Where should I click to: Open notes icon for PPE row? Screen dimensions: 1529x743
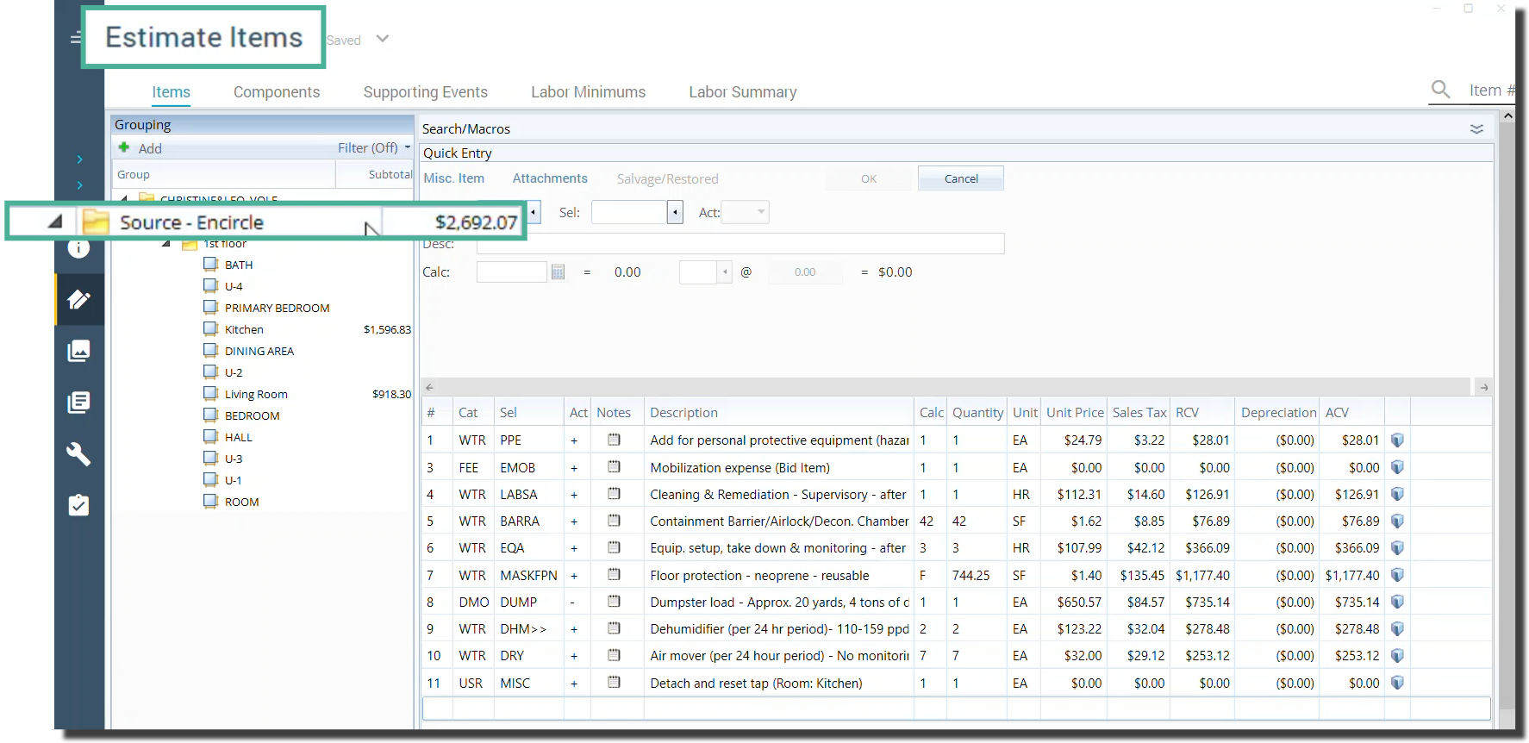tap(614, 440)
